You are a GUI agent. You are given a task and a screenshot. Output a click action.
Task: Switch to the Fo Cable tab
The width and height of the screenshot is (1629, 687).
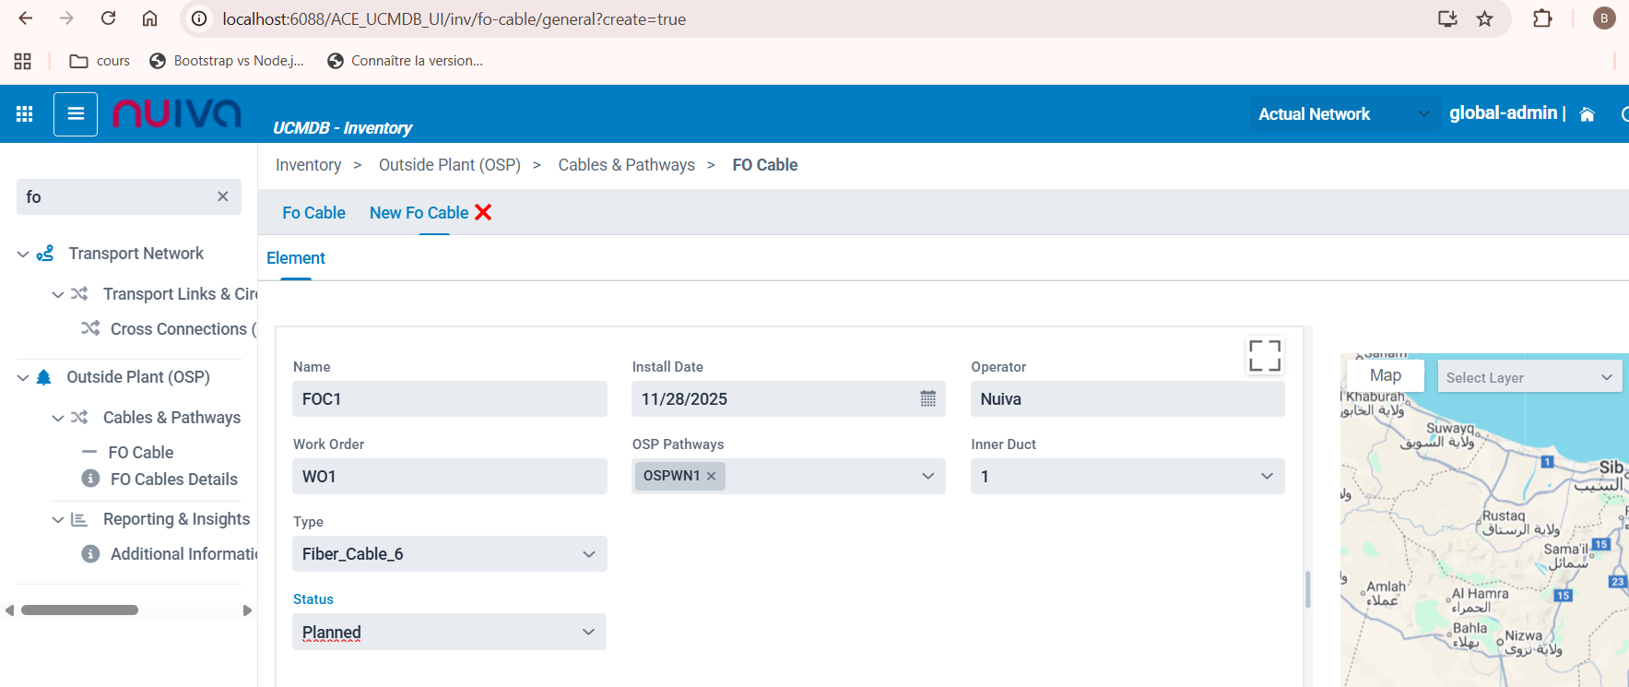click(x=313, y=213)
